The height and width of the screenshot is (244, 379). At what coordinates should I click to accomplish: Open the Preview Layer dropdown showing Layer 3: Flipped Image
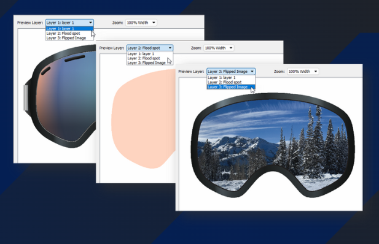point(231,72)
